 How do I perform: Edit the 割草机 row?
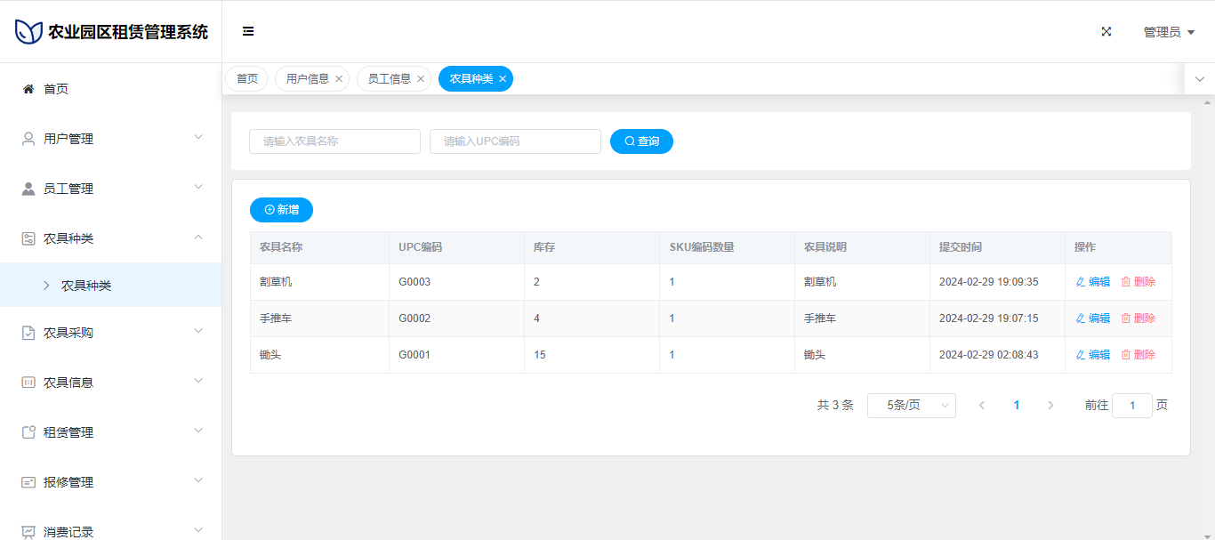[x=1093, y=282]
